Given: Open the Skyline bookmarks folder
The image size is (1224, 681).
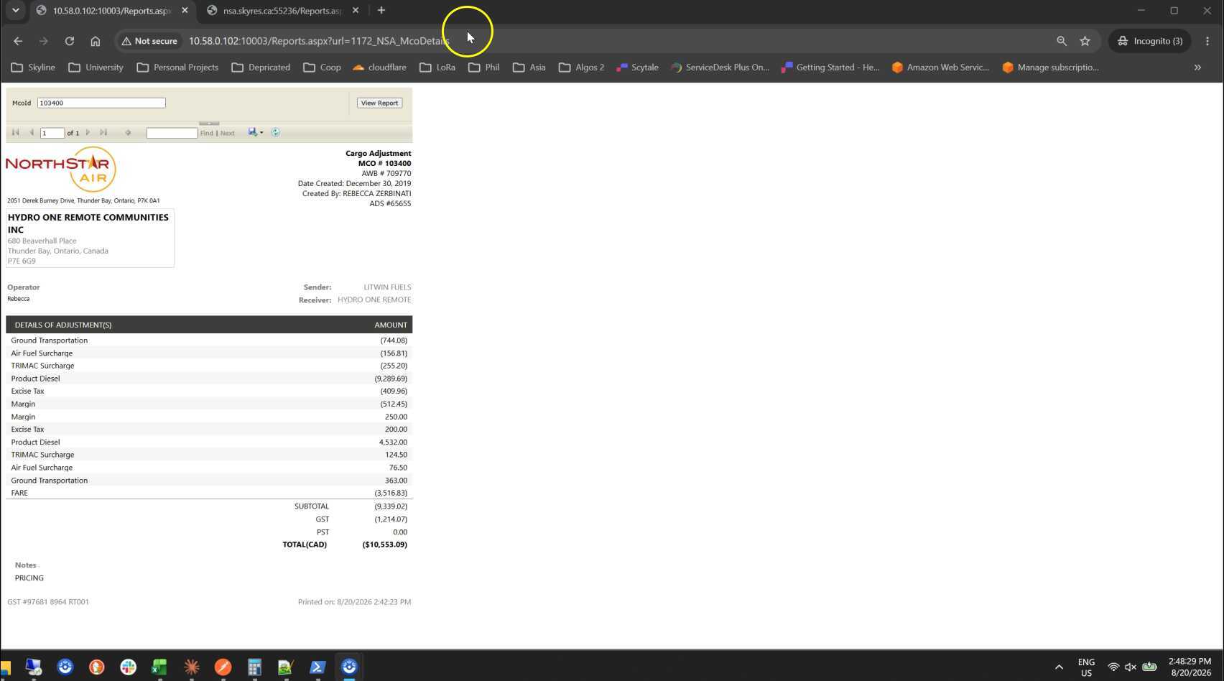Looking at the screenshot, I should pyautogui.click(x=34, y=68).
